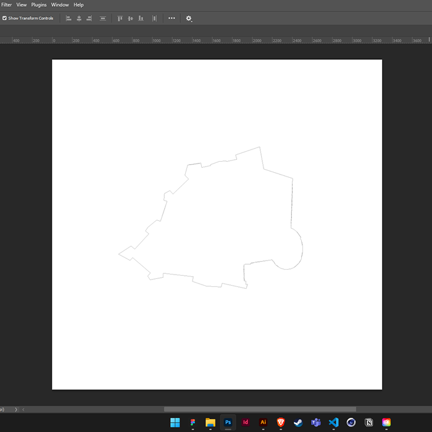Click the horizontal scrollbar thumb
Viewport: 432px width, 432px height.
point(260,409)
